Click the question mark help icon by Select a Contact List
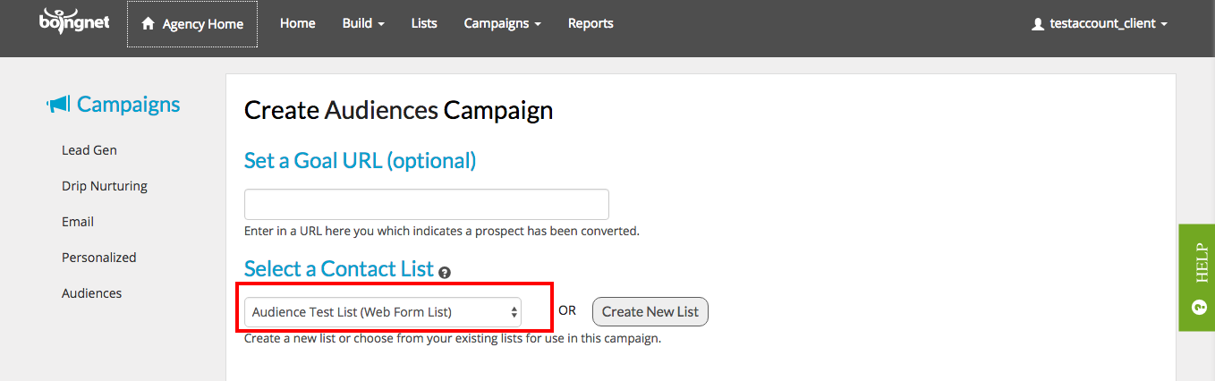 (445, 272)
